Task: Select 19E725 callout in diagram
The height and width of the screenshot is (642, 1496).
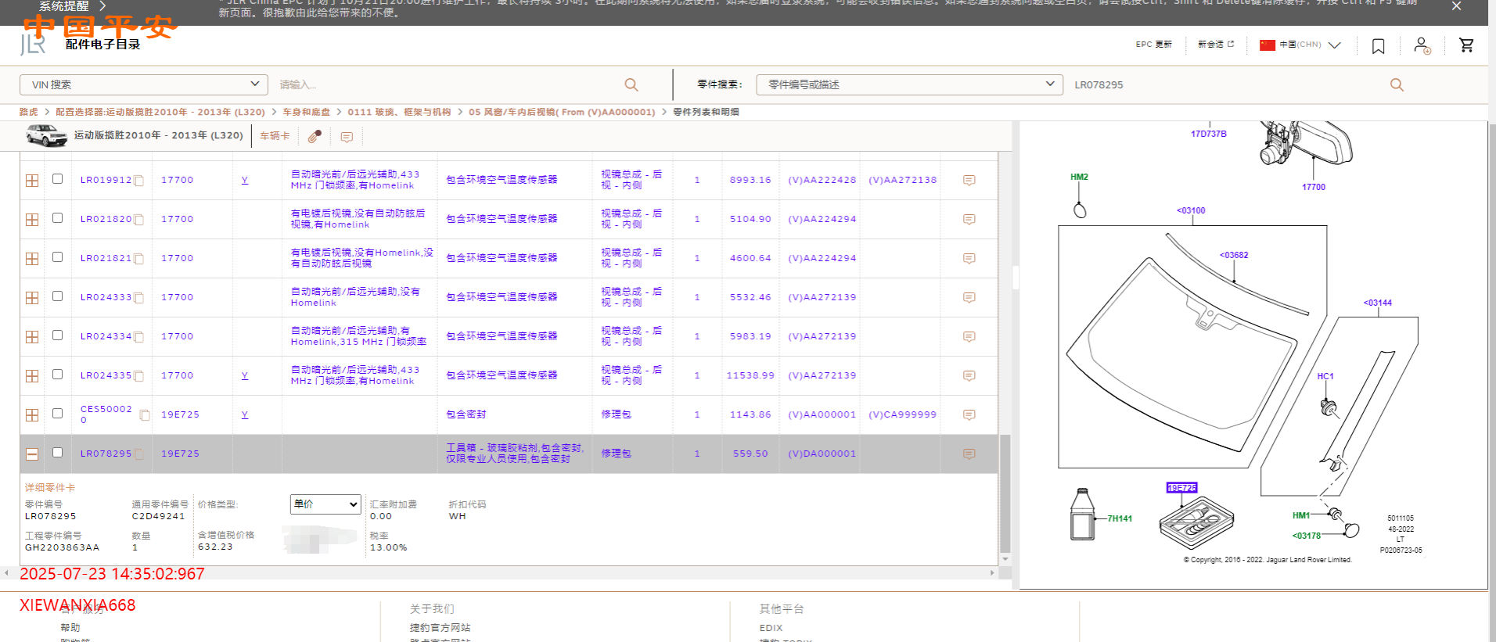Action: 1181,487
